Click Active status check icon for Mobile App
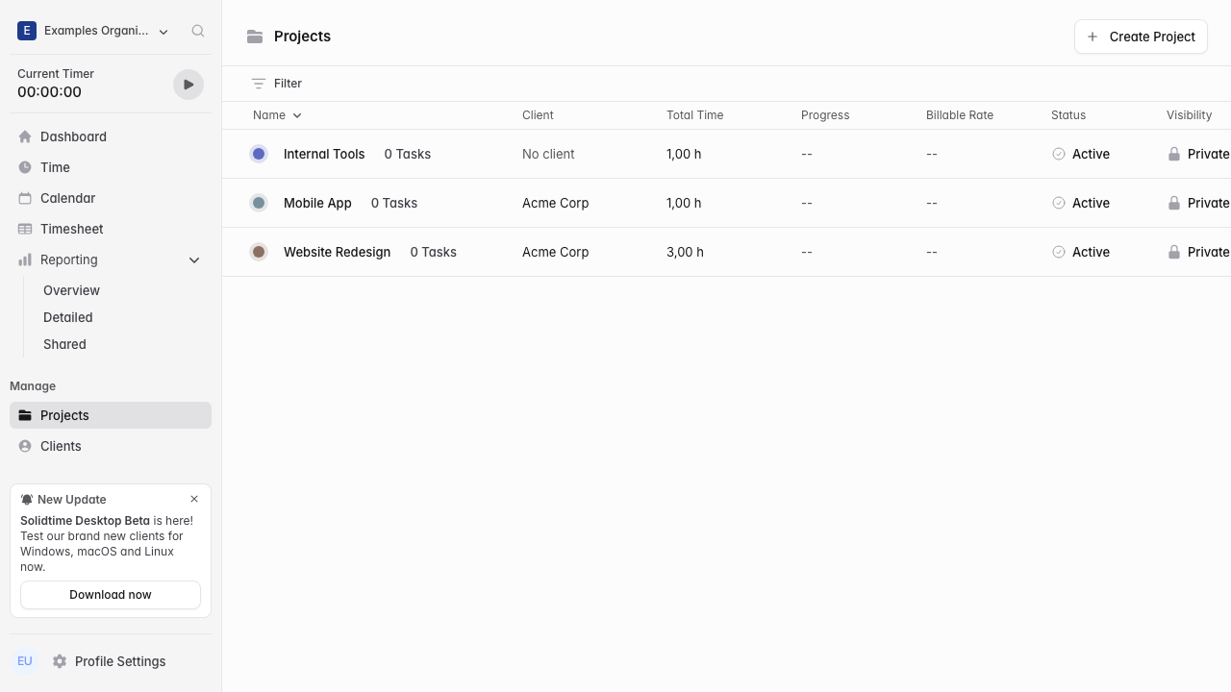Image resolution: width=1231 pixels, height=692 pixels. point(1059,203)
